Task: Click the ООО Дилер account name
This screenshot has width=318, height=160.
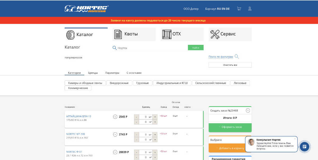Action: tap(191, 9)
